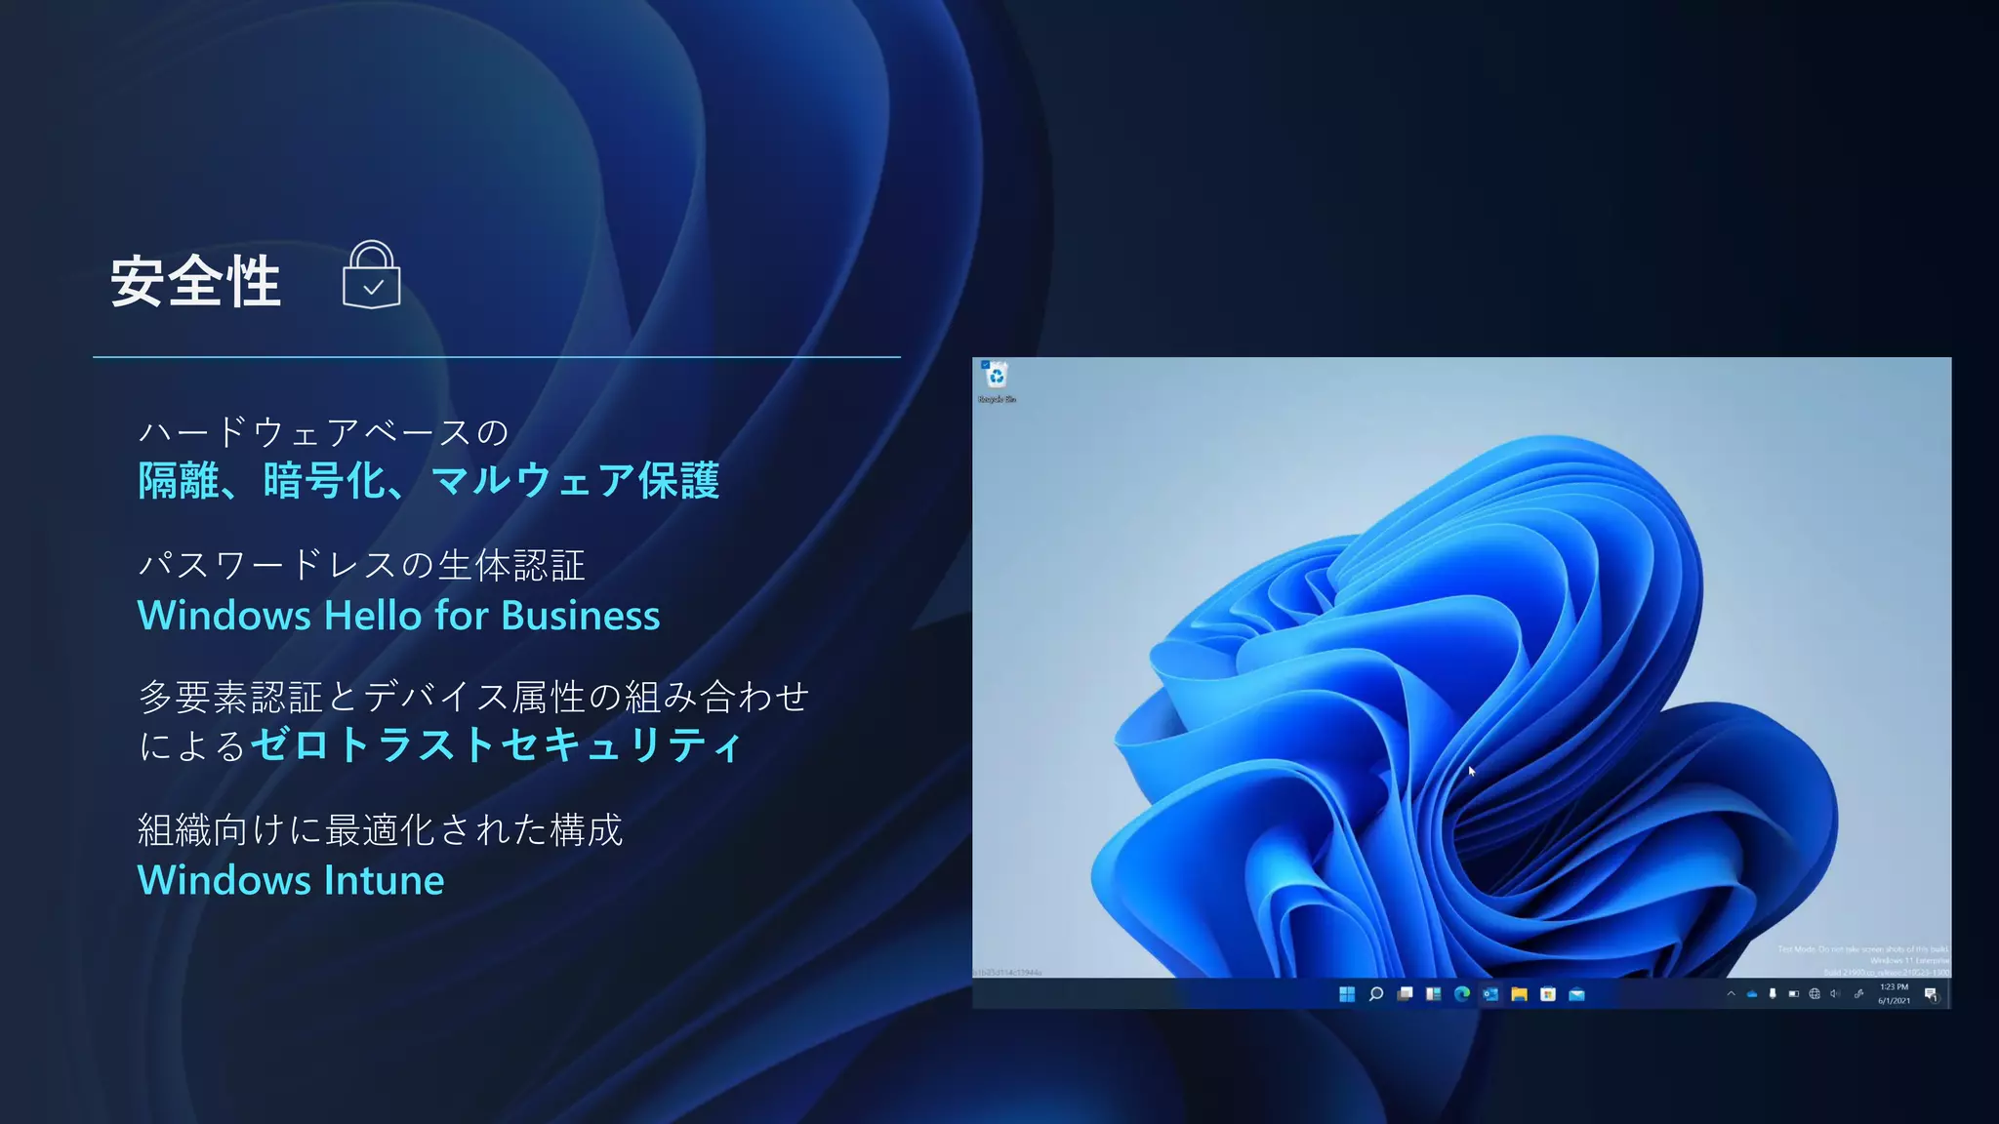Open network globe tray icon
The image size is (1999, 1124).
click(x=1815, y=994)
